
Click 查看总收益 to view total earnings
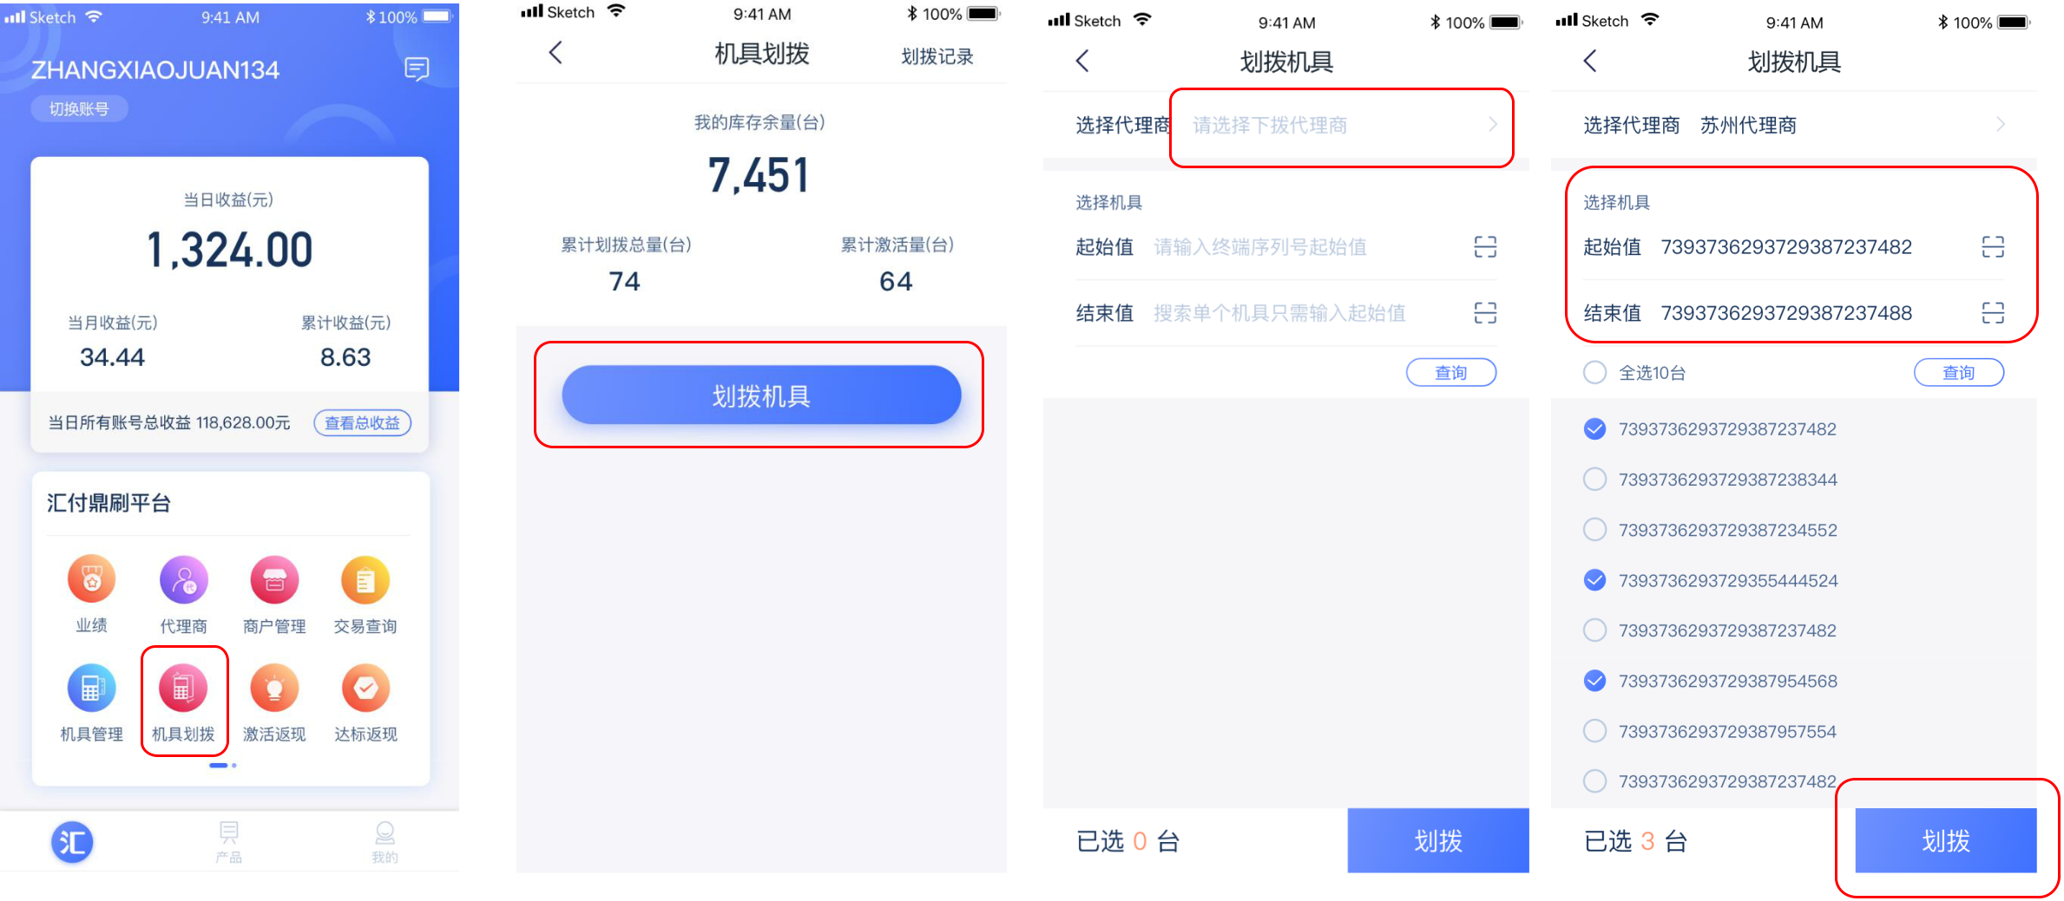coord(362,422)
